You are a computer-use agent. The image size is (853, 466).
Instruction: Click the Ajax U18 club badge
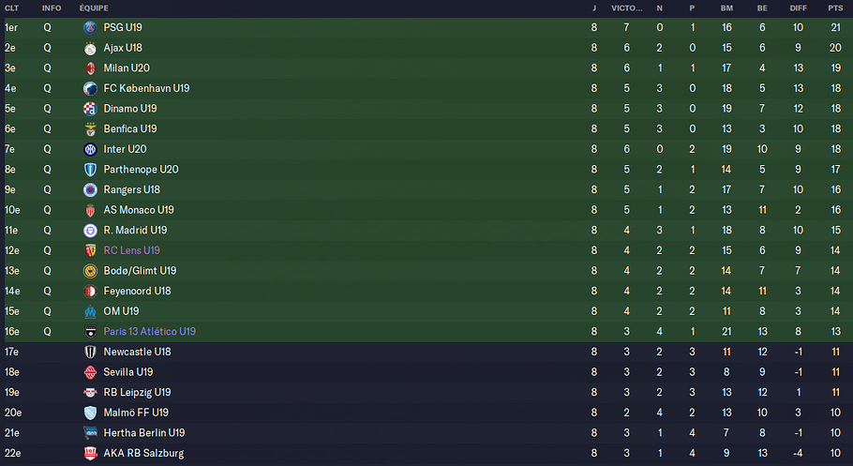click(x=90, y=48)
